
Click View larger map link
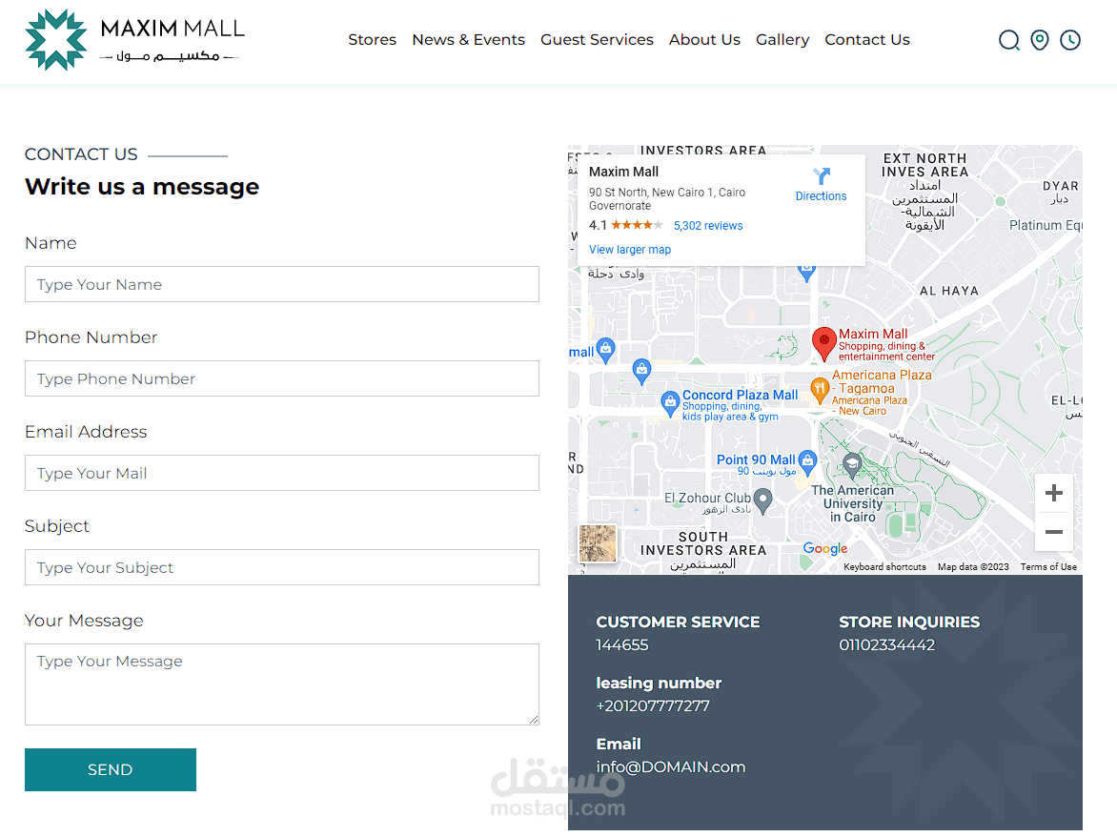coord(630,250)
